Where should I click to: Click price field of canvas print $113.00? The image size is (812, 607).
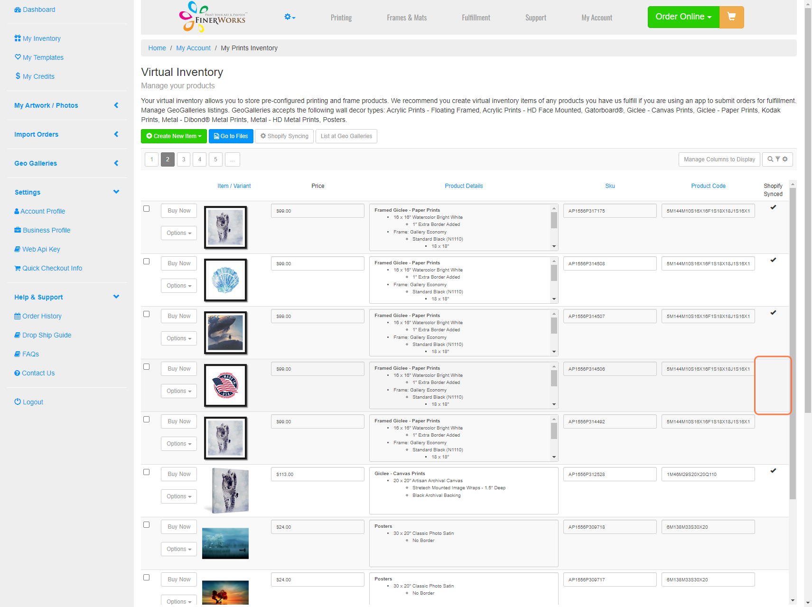point(317,474)
